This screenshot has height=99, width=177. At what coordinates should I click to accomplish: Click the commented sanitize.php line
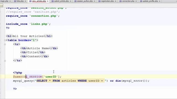(33, 12)
